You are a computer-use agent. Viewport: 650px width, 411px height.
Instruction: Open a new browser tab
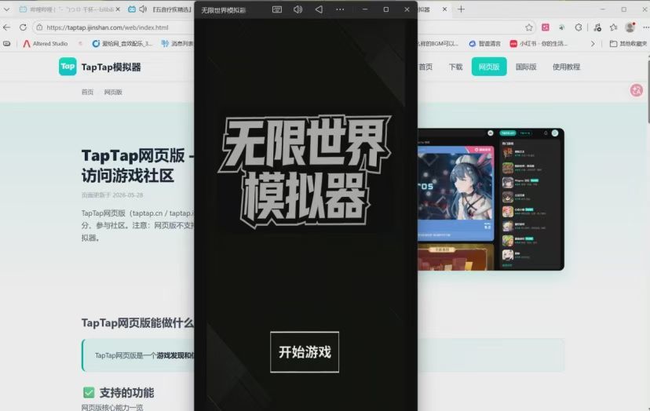[x=461, y=9]
